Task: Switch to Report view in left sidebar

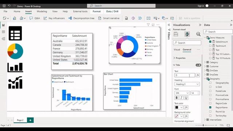Action: point(3,25)
